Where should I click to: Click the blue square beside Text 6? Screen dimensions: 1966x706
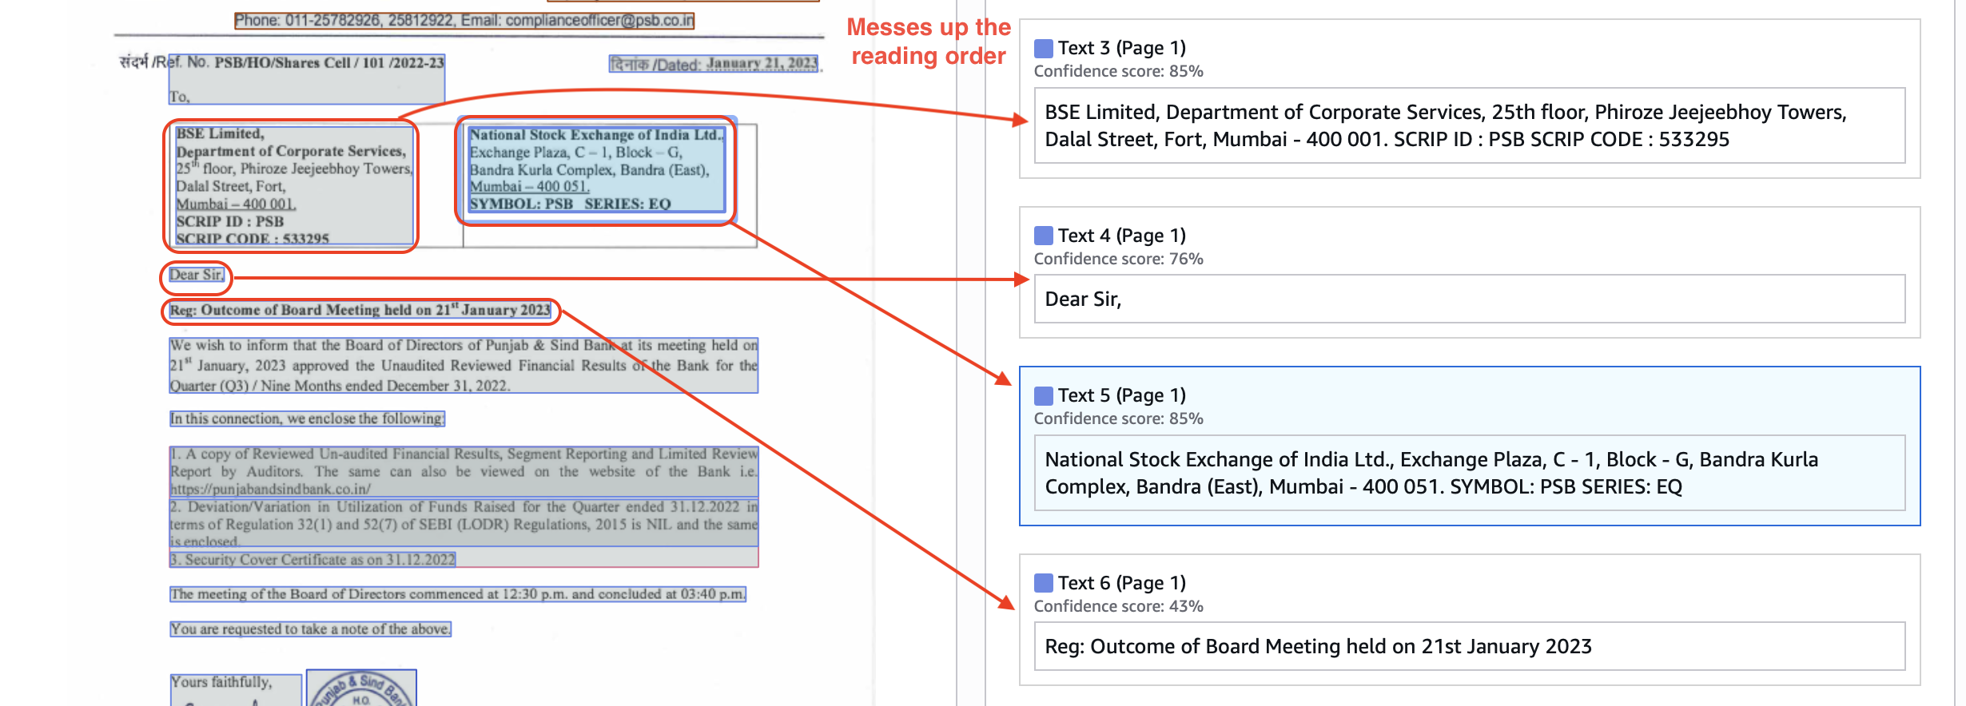(1043, 583)
